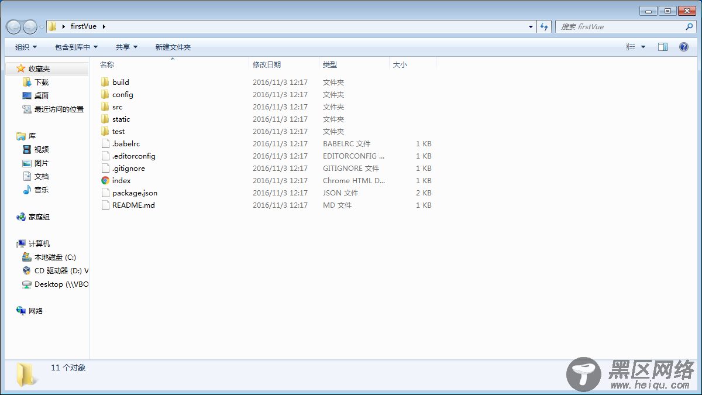Open the Desktop network share location
Image resolution: width=702 pixels, height=395 pixels.
(61, 284)
